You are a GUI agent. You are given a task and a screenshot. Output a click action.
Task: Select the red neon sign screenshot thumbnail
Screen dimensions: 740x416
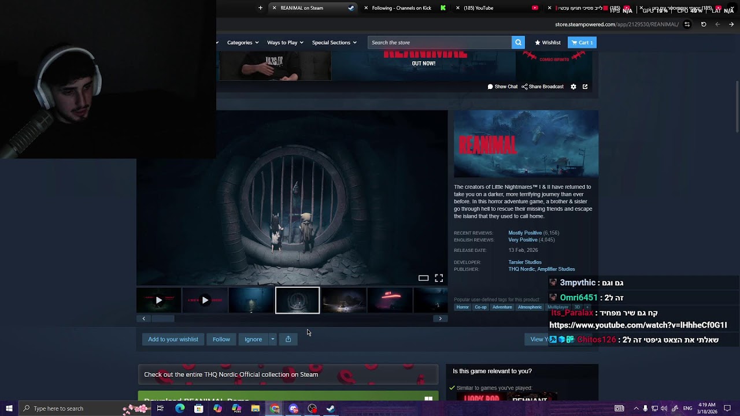[x=390, y=300]
